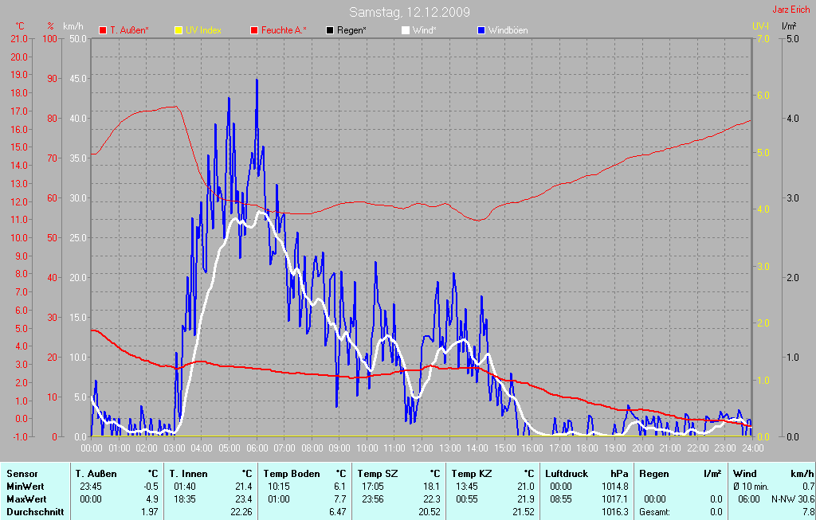Click the Sensor header in the data table

pyautogui.click(x=22, y=474)
